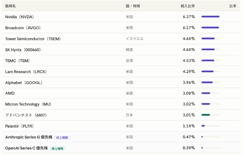
Task: Click the Palantir ratio bar
Action: coord(203,126)
